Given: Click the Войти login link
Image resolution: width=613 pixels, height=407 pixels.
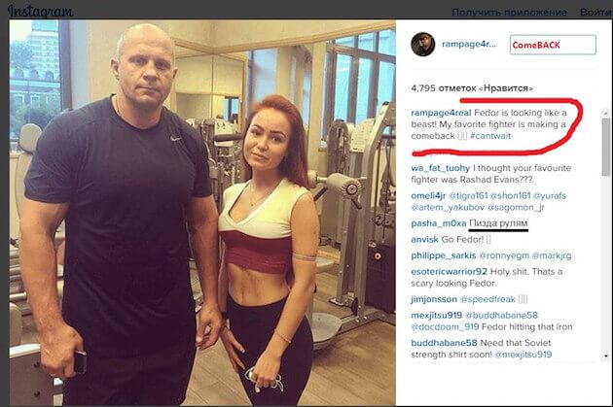Looking at the screenshot, I should tap(595, 12).
